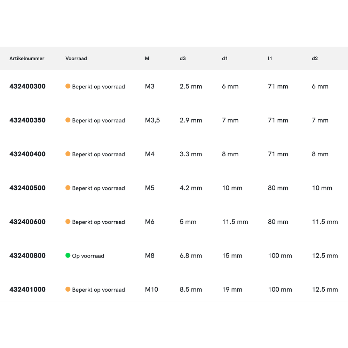This screenshot has height=348, width=348.
Task: Click the M10 thread size cell
Action: tap(151, 290)
